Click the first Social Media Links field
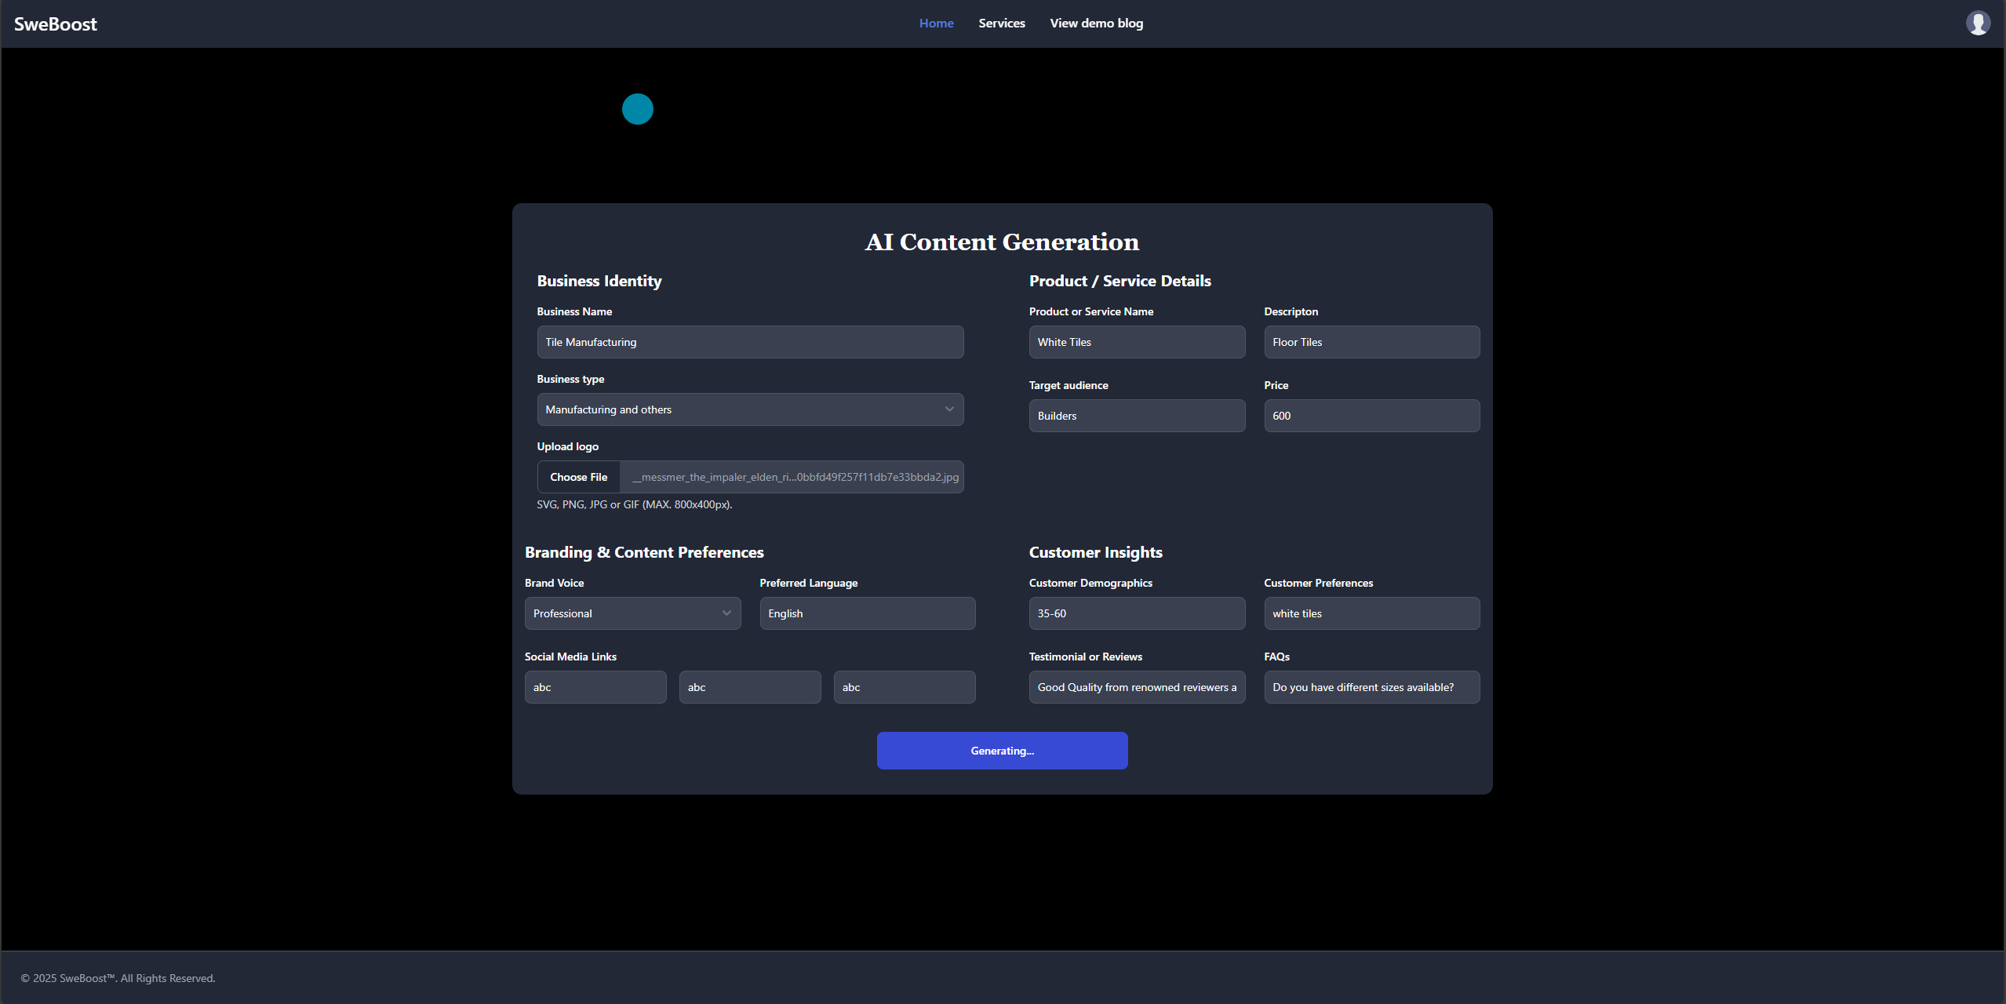The height and width of the screenshot is (1004, 2006). point(595,687)
